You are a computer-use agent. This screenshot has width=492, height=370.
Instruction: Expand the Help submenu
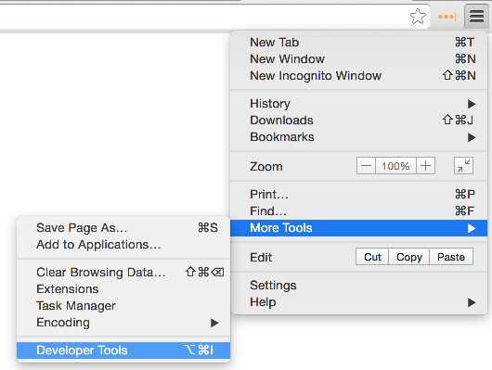[358, 302]
